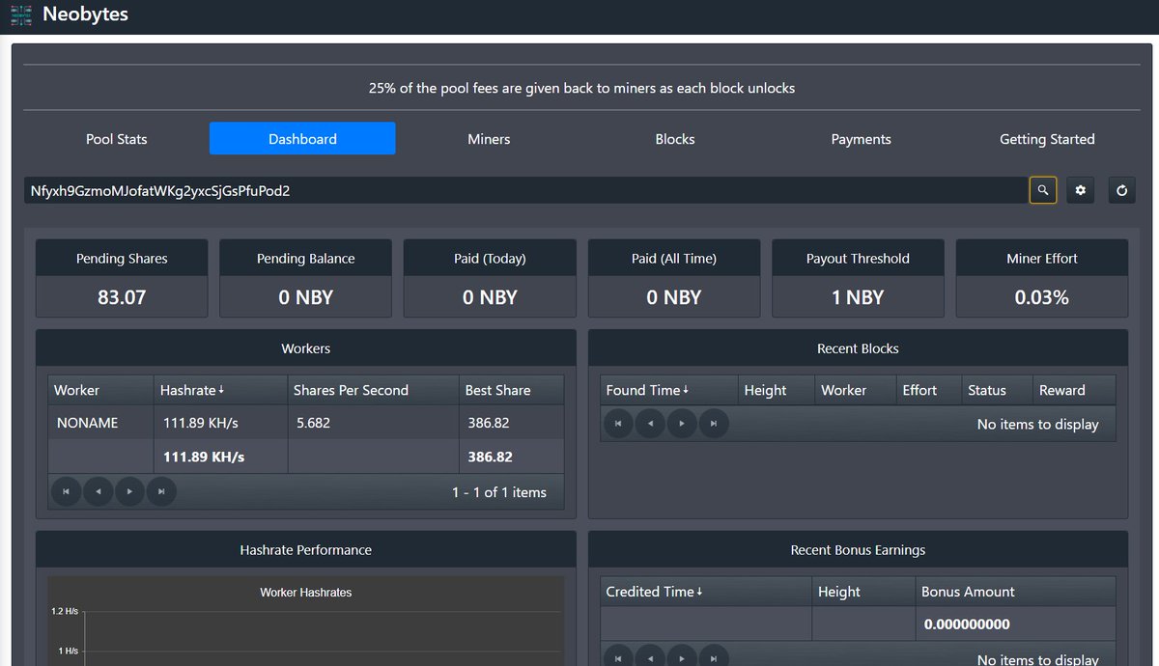
Task: Click the bold best share total 386.82
Action: pyautogui.click(x=491, y=457)
